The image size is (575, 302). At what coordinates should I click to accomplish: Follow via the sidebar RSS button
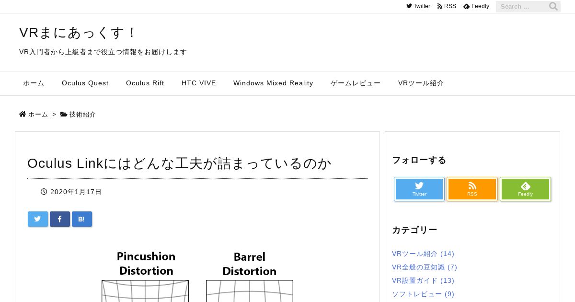coord(472,189)
